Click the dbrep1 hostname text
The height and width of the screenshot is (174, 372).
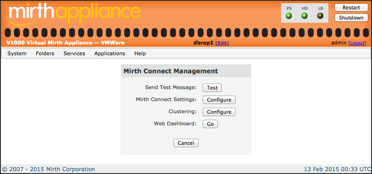click(x=204, y=43)
